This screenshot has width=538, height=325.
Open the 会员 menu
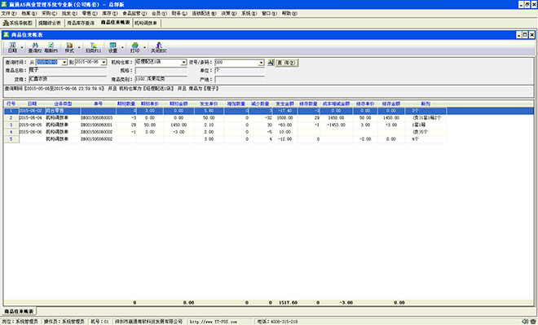pyautogui.click(x=159, y=13)
